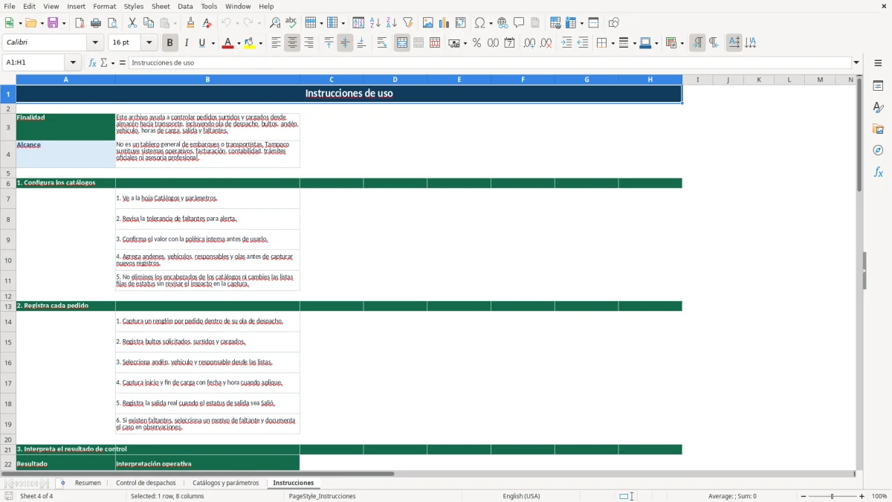
Task: Toggle the AutoFilter funnel
Action: point(407,22)
